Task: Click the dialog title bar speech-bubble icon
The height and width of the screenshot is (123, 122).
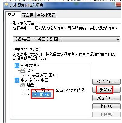Action: click(x=6, y=5)
